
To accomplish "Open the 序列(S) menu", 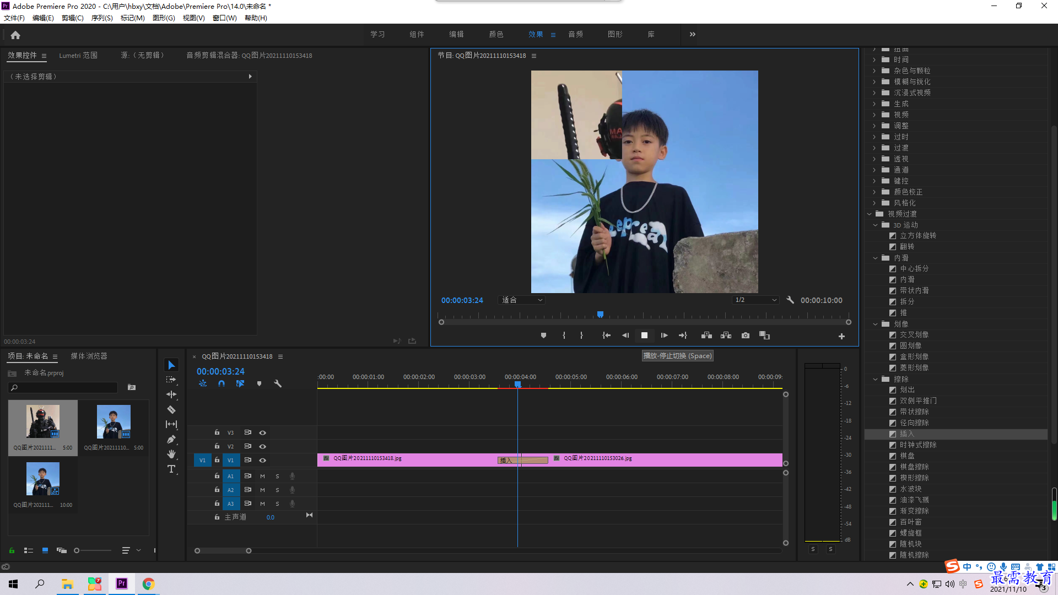I will (102, 18).
